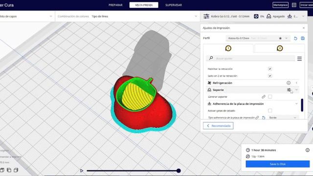Reset the profile with the undo arrow icon

(x=295, y=38)
